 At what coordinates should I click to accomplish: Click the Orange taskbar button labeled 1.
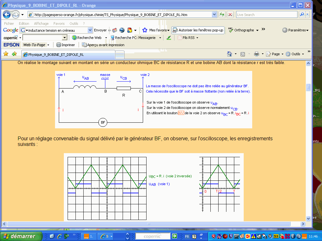[89, 236]
